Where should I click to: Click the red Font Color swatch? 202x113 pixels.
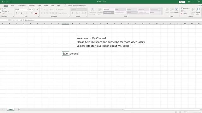36,13
